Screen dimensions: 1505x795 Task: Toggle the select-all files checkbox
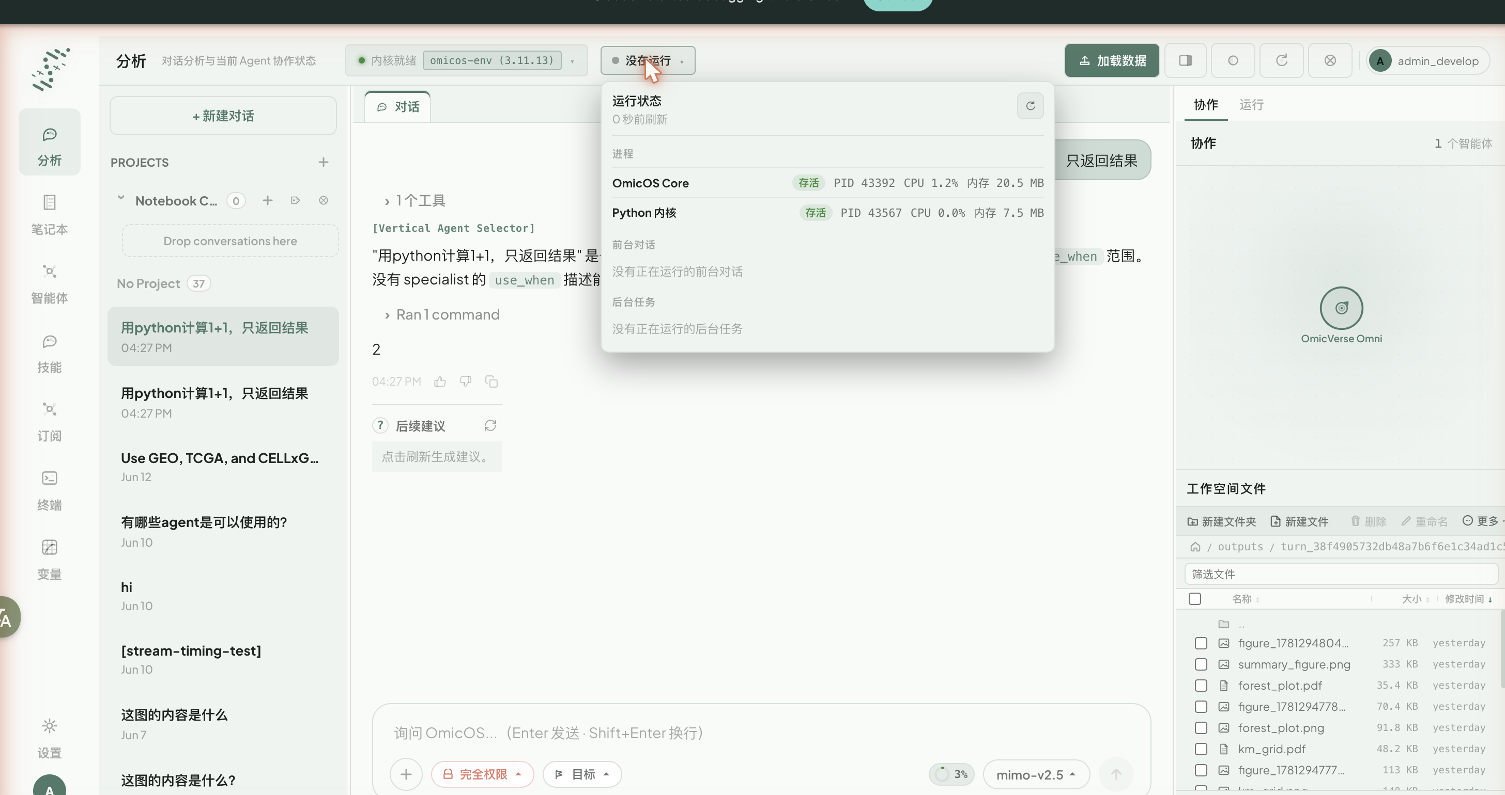tap(1195, 598)
